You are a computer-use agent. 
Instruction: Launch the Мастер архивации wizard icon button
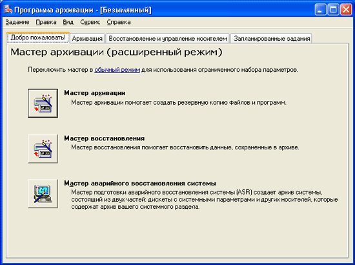click(x=43, y=103)
